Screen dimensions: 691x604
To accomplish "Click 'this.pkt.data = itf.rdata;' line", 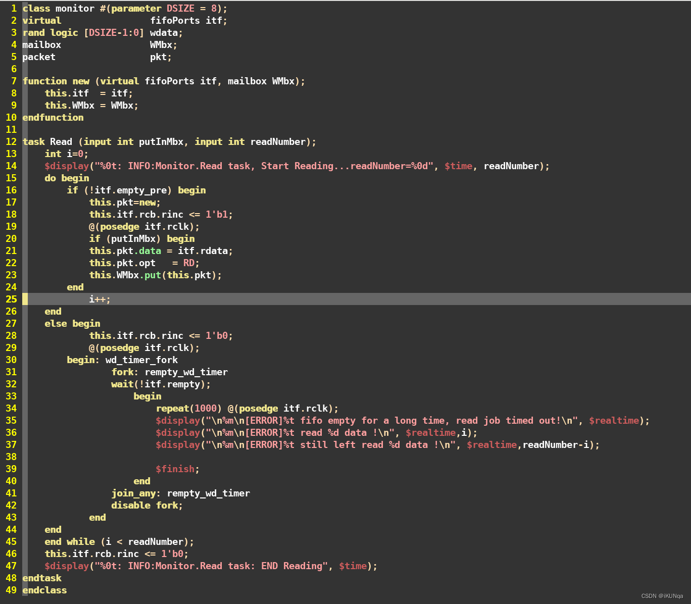I will (161, 251).
